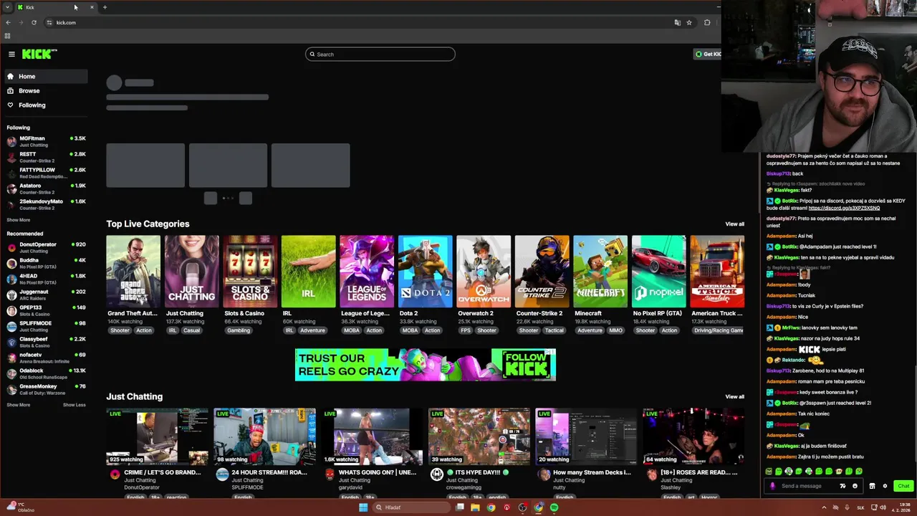The height and width of the screenshot is (516, 917).
Task: Open Grand Theft Auto category thumbnail
Action: coord(133,271)
